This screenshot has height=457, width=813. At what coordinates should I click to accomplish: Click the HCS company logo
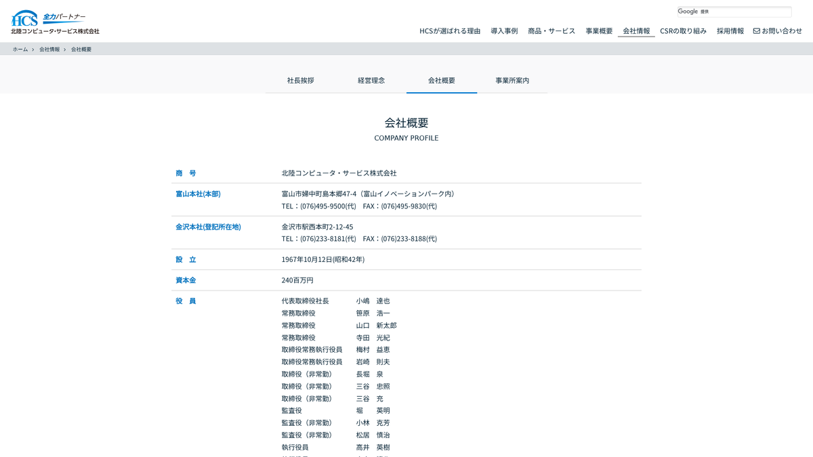click(x=55, y=22)
